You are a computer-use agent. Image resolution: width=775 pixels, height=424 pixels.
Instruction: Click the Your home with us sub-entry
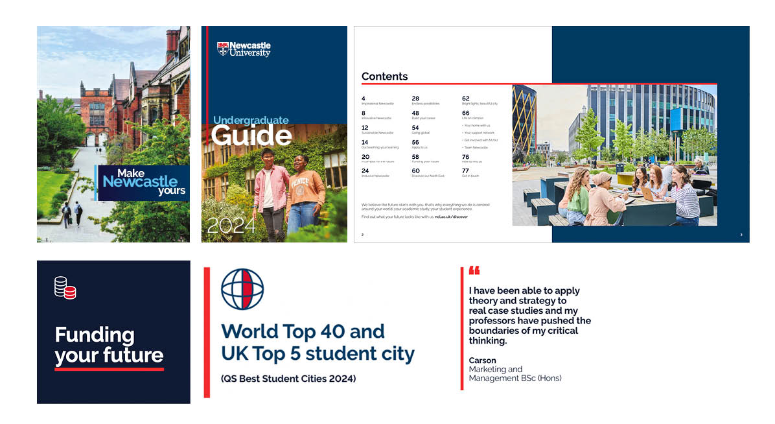tap(476, 126)
